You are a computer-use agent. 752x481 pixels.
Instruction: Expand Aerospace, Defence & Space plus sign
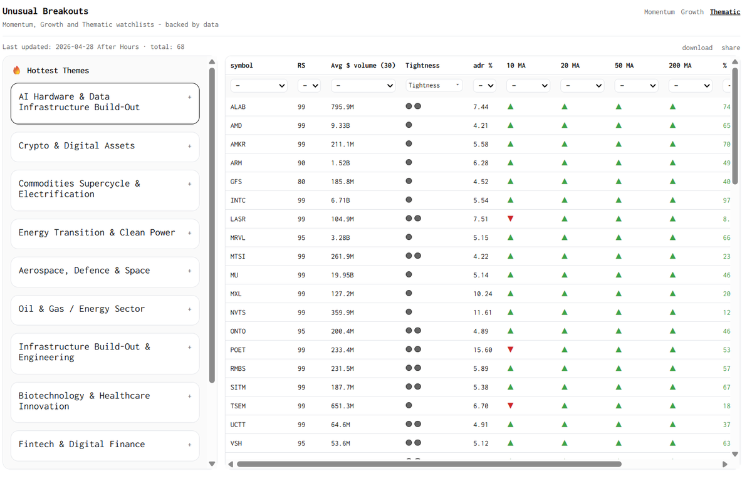pyautogui.click(x=190, y=271)
